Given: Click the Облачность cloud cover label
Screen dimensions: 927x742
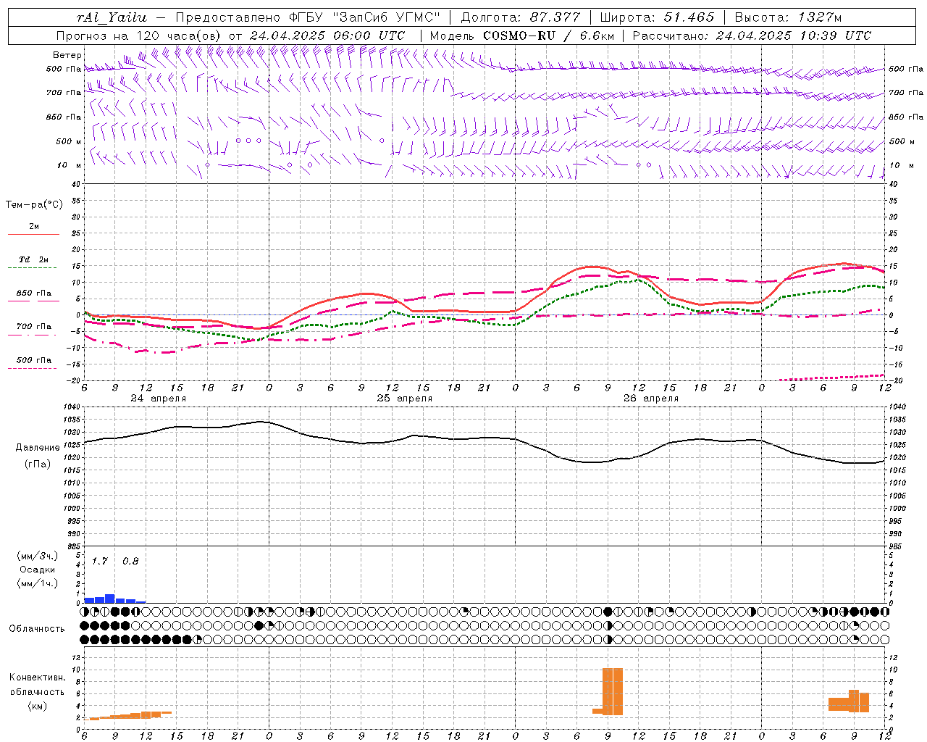Looking at the screenshot, I should [x=37, y=629].
